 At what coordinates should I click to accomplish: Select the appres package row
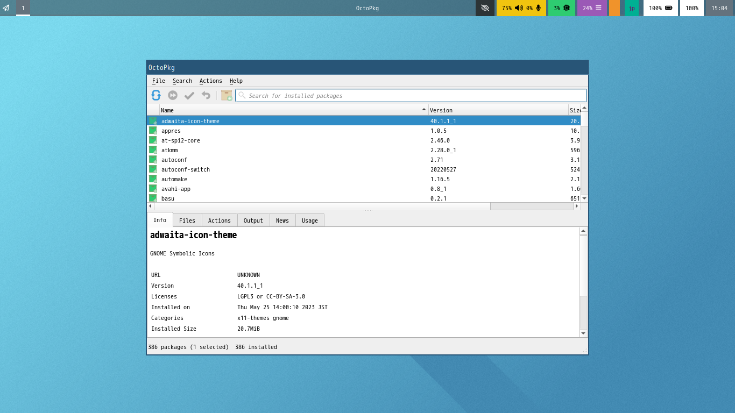[x=364, y=131]
